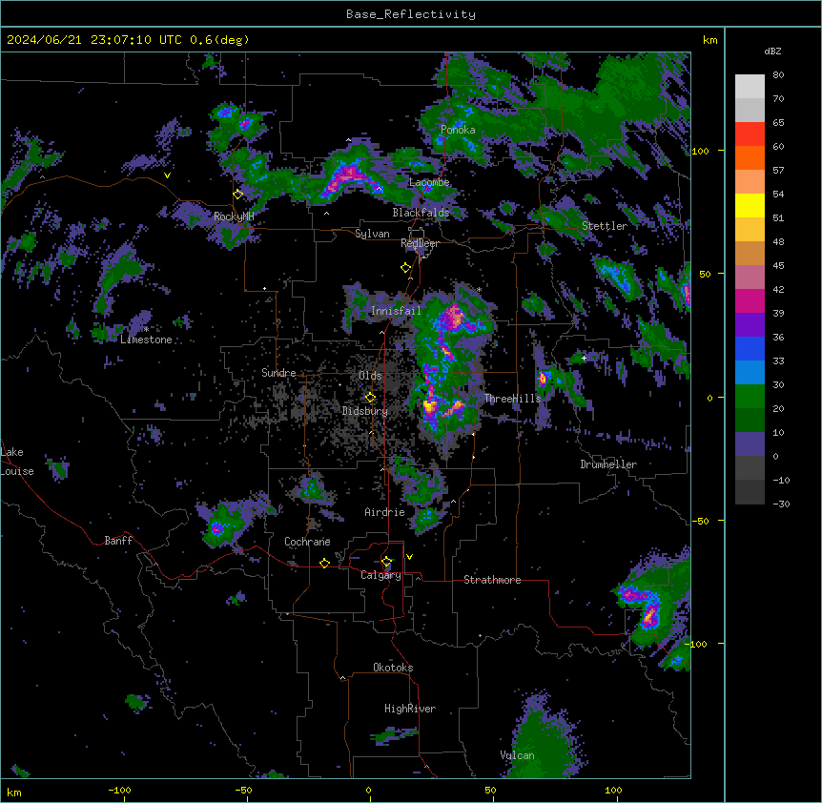Click the Calgary city label
Image resolution: width=822 pixels, height=803 pixels.
point(380,575)
